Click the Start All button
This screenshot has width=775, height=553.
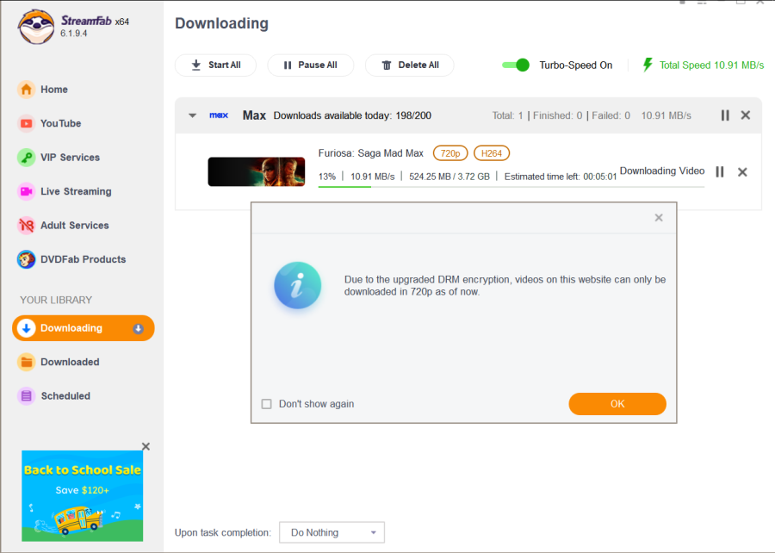(215, 65)
